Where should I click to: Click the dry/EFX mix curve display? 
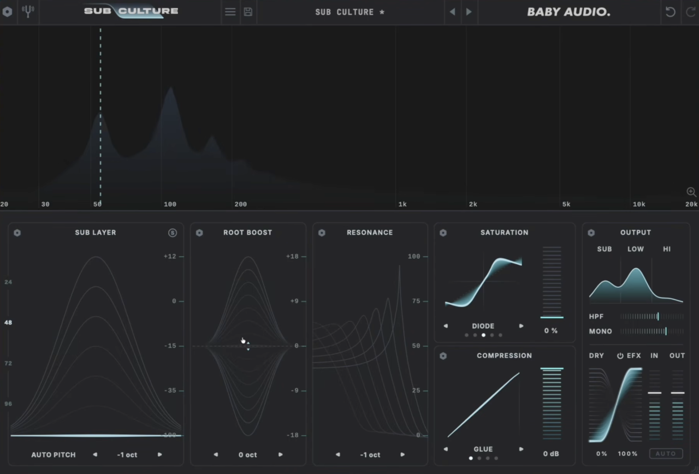(615, 405)
